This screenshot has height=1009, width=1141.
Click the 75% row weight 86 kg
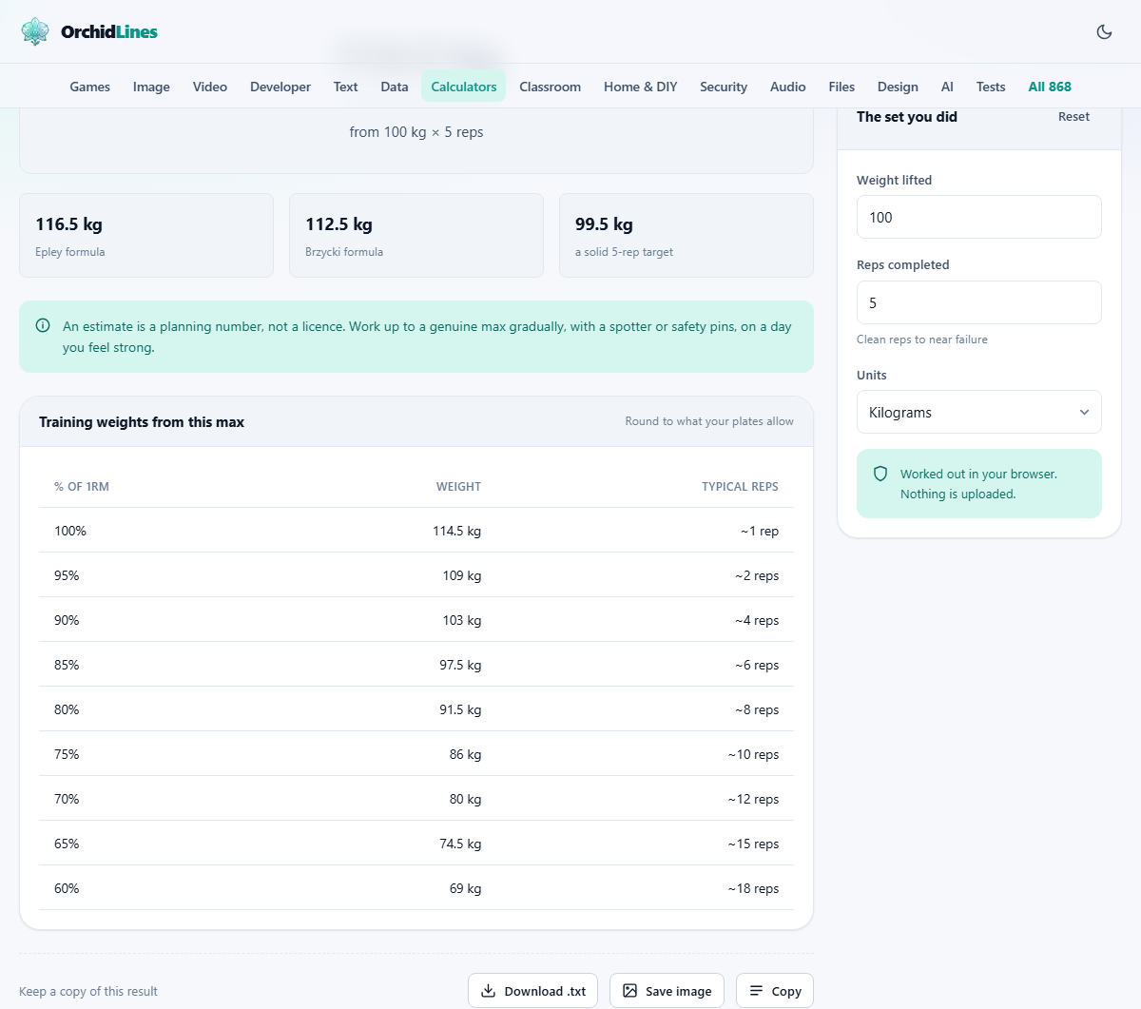pyautogui.click(x=465, y=754)
